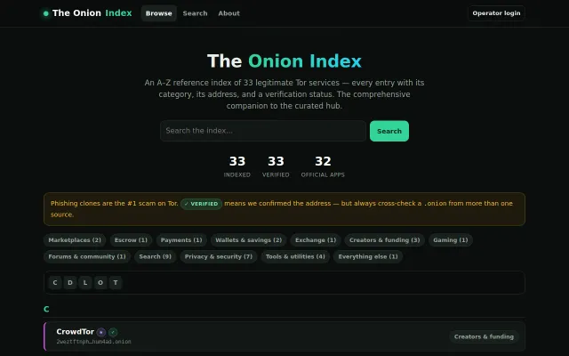Click the Operator login button
This screenshot has width=569, height=356.
[x=496, y=13]
